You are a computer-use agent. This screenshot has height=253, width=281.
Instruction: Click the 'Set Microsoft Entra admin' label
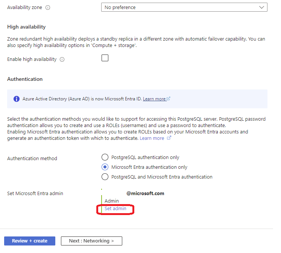pos(35,194)
